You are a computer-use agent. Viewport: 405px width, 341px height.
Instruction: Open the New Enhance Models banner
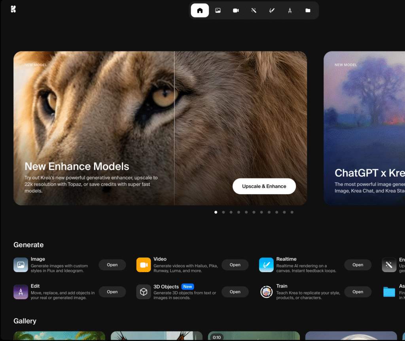160,128
